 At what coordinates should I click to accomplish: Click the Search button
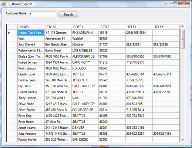[68, 14]
